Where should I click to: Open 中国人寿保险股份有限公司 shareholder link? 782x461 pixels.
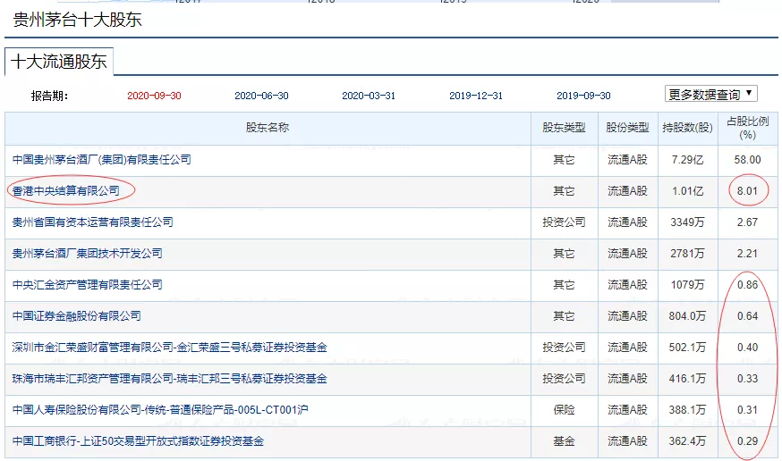point(160,410)
